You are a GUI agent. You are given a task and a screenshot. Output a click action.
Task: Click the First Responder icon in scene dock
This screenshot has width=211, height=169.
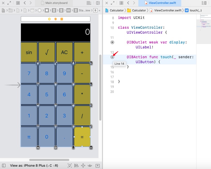[55, 19]
